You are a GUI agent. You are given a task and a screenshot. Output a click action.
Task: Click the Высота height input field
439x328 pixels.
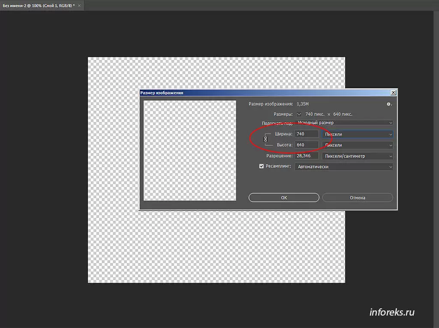(307, 145)
